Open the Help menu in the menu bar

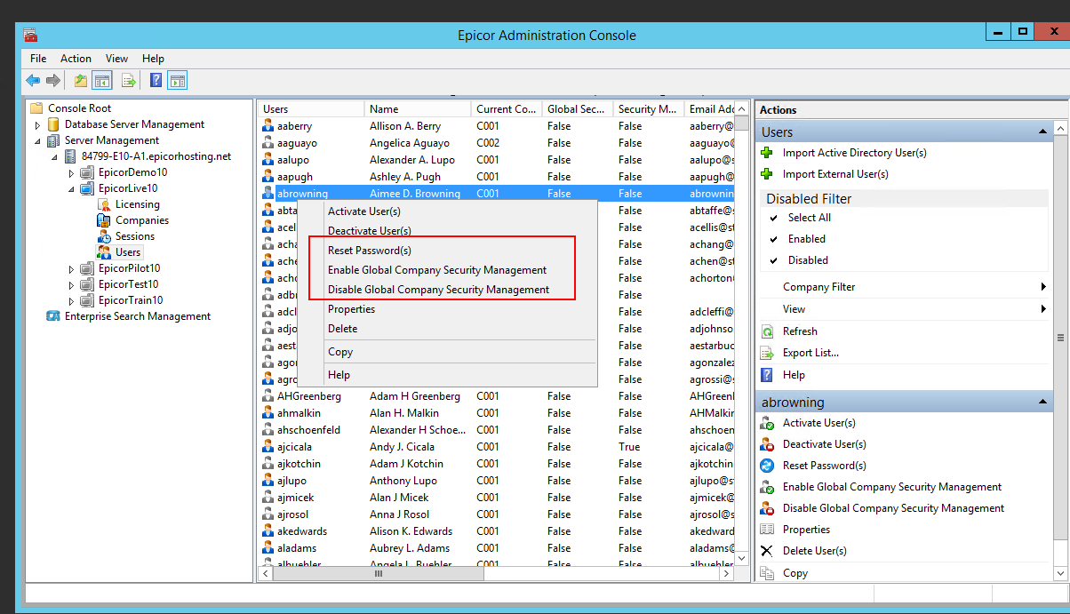pyautogui.click(x=153, y=59)
